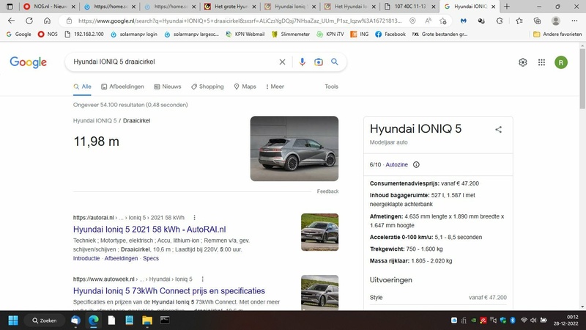The height and width of the screenshot is (330, 586).
Task: Open the Introductie sitelink under AutoRAI
Action: click(86, 259)
